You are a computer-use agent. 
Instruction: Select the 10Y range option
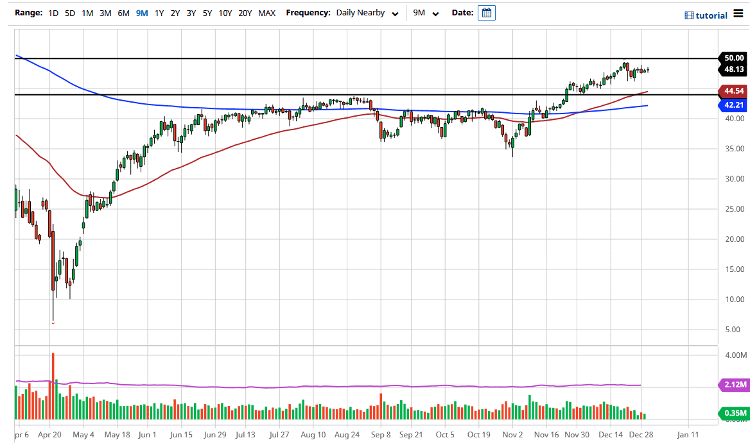(225, 12)
